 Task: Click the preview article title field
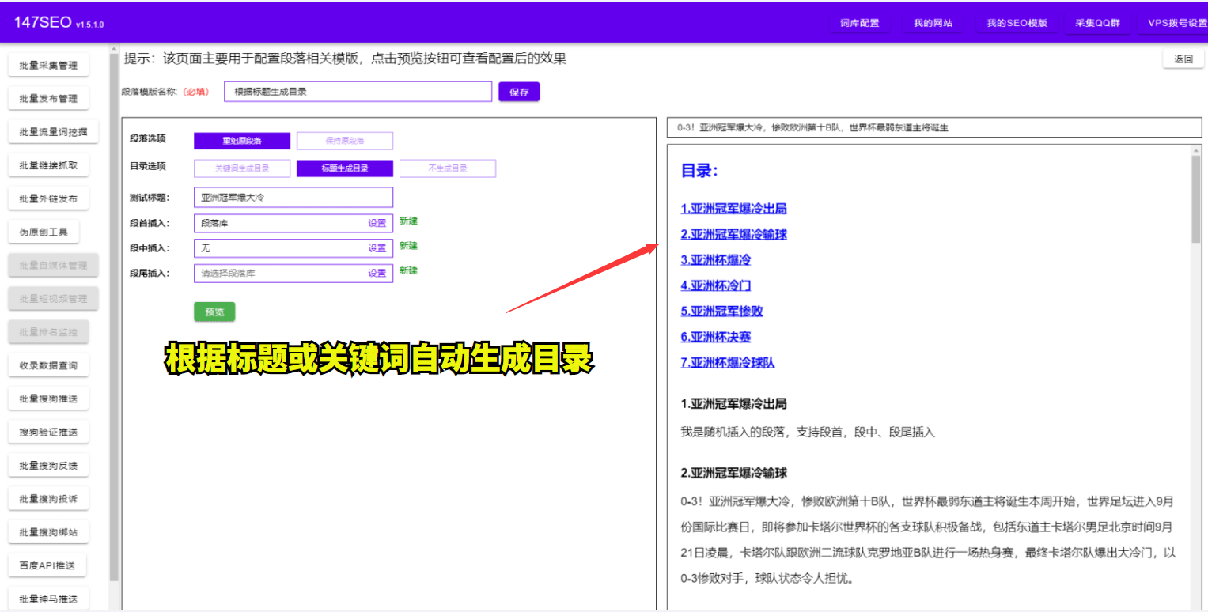(934, 127)
